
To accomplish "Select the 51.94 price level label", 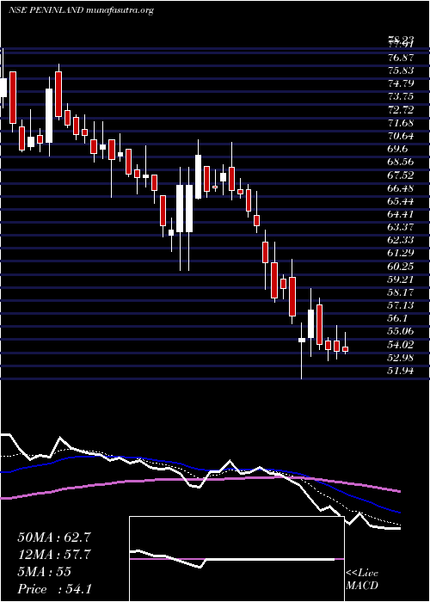I will [x=401, y=371].
